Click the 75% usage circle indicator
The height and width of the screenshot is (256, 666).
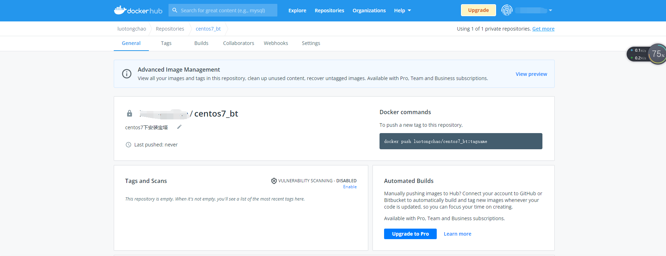pos(657,54)
